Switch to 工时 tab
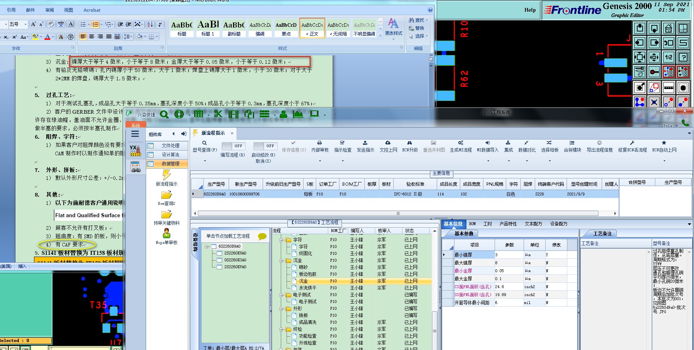Viewport: 694px width, 350px height. [x=487, y=224]
